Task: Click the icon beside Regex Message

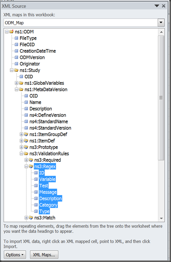Action: (x=36, y=192)
